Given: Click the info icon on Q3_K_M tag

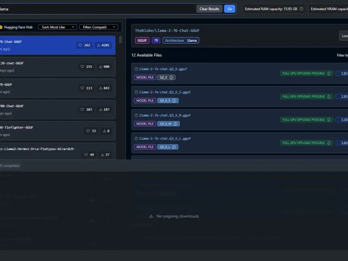Looking at the screenshot, I should 175,124.
